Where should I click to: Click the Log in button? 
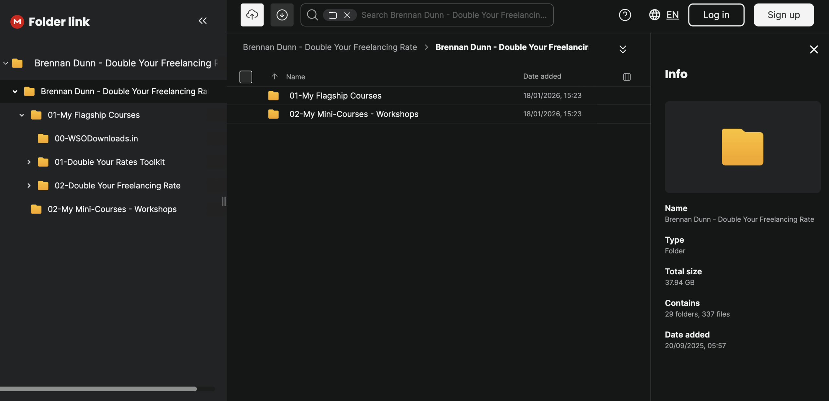click(716, 15)
